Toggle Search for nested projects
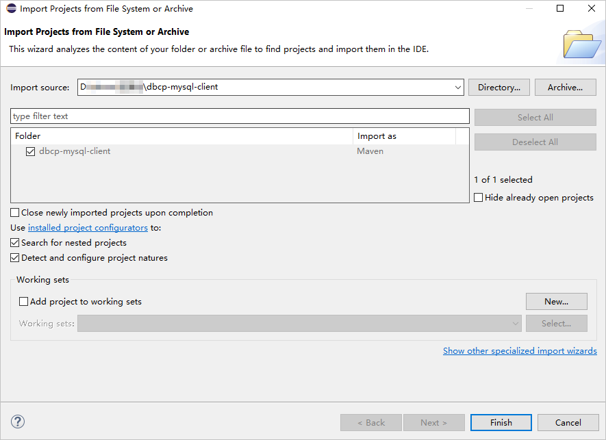Image resolution: width=606 pixels, height=440 pixels. click(x=15, y=243)
